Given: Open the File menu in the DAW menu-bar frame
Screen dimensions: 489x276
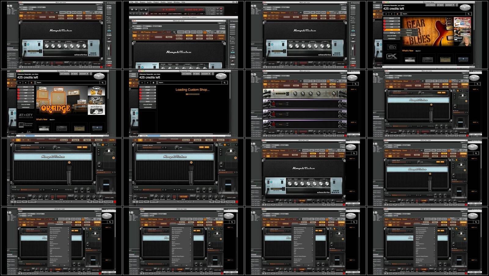Looking at the screenshot, I should [x=132, y=2].
